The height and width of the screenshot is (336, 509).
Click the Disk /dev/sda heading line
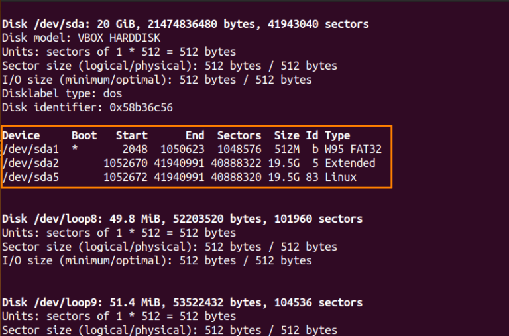click(186, 25)
